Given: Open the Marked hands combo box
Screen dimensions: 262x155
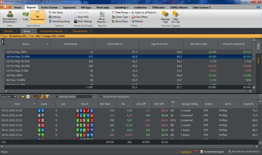Looking at the screenshot, I should point(86,97).
